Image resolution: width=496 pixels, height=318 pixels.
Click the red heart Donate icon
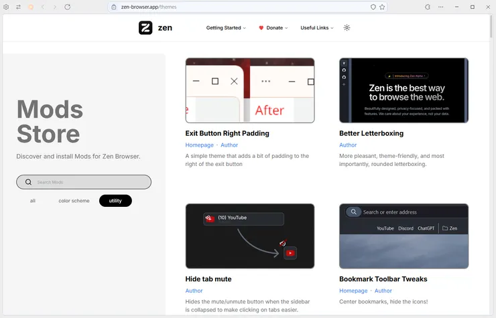coord(261,28)
